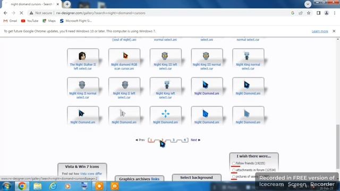
Task: Click the page vertical scrollbar thumb
Action: coord(338,146)
